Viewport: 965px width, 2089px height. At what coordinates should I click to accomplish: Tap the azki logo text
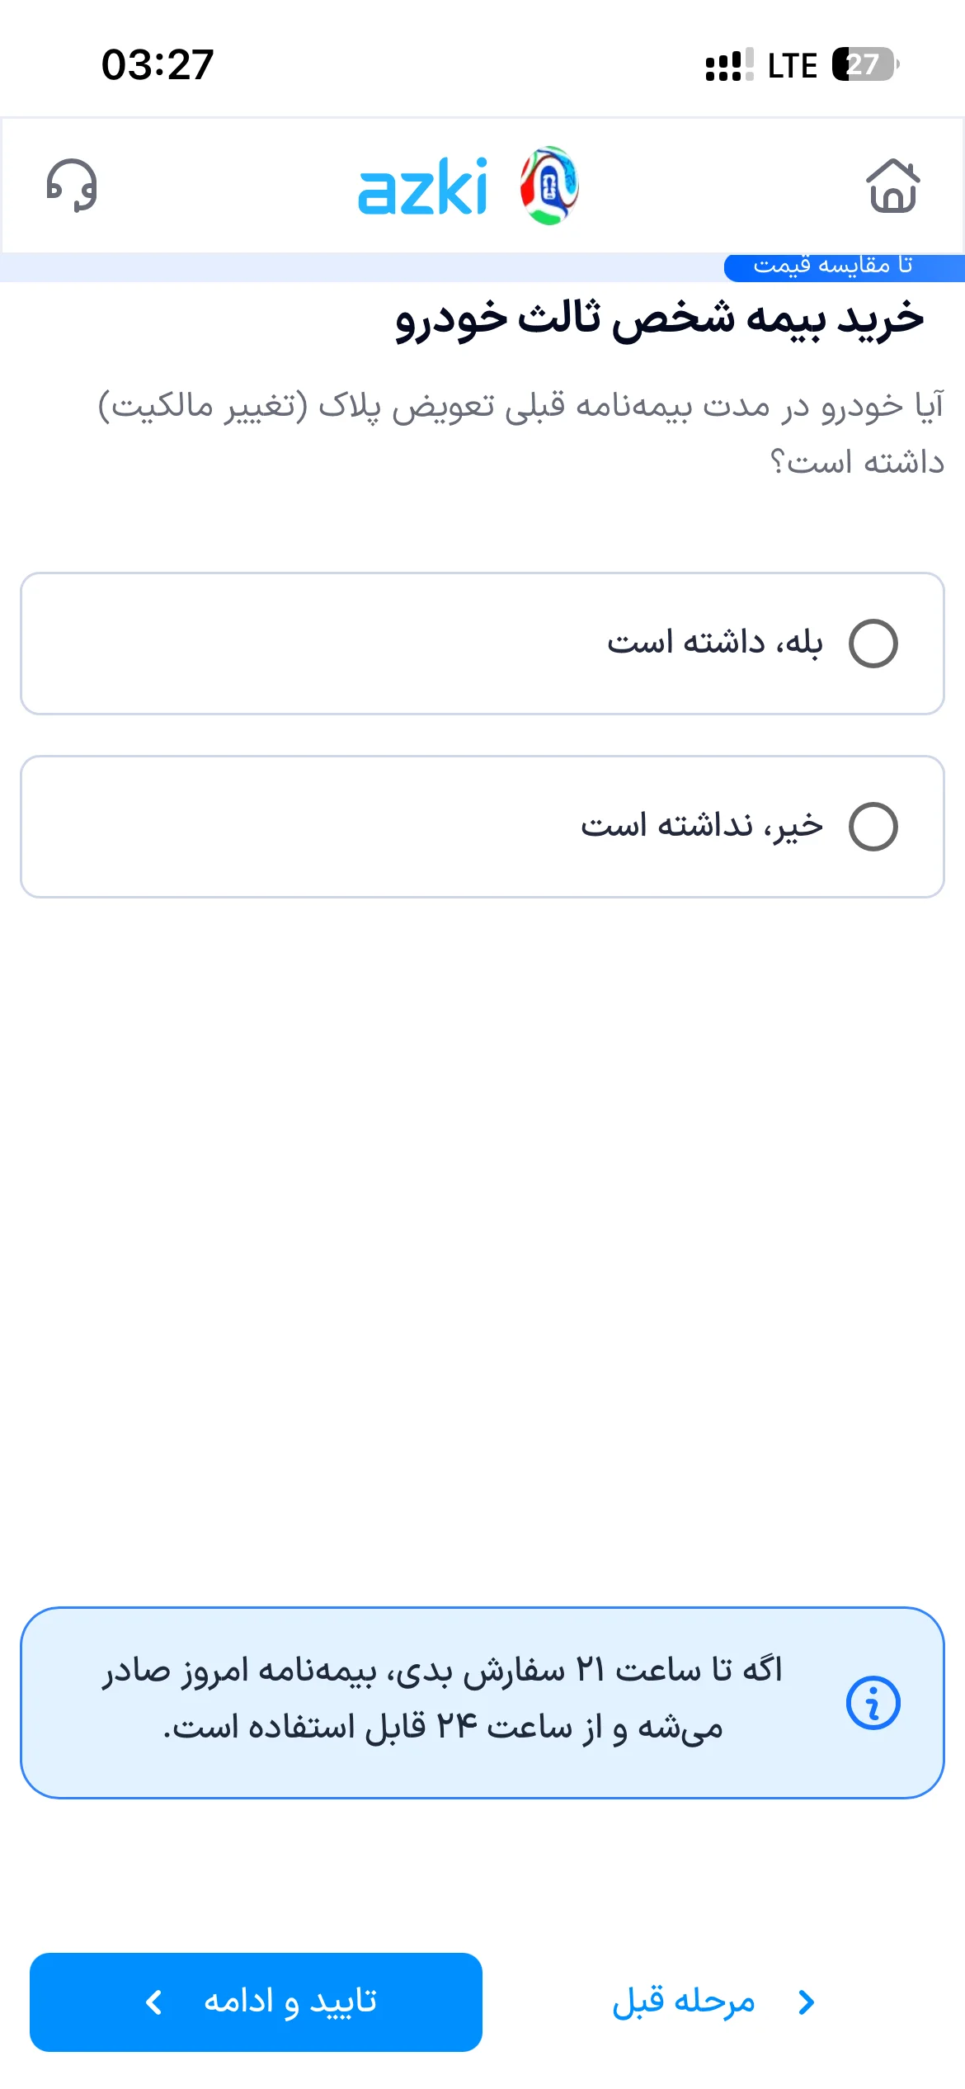pyautogui.click(x=422, y=187)
